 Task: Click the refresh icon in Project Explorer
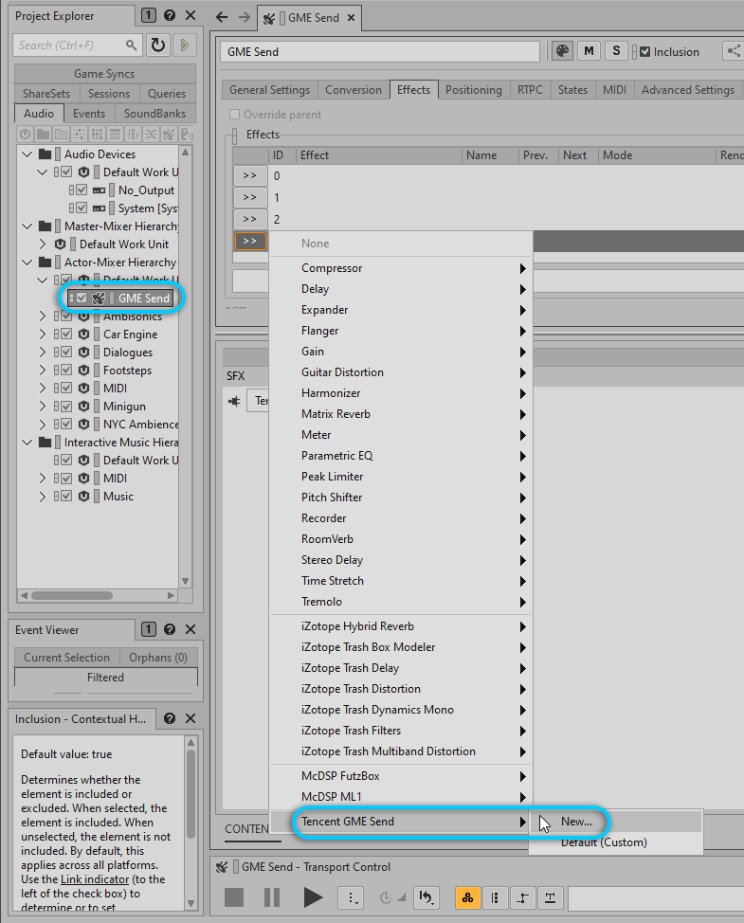pyautogui.click(x=158, y=45)
